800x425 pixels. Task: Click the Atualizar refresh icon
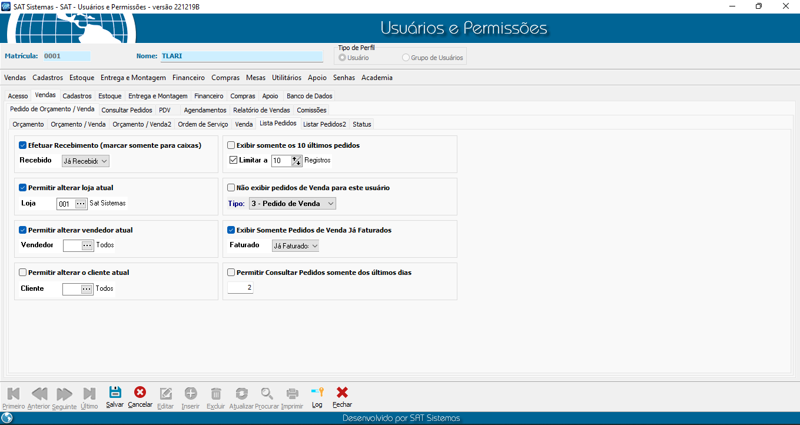[x=241, y=394]
